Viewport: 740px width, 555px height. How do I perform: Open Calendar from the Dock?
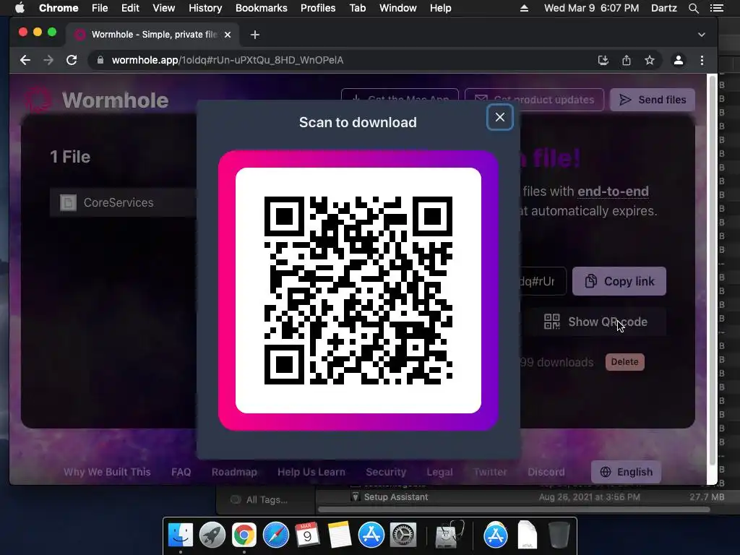pos(307,535)
